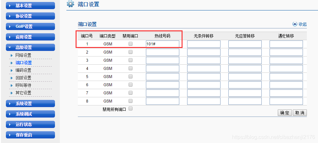Image resolution: width=318 pixels, height=143 pixels.
Task: Toggle 禁用端口 checkbox for port 7
Action: [x=131, y=93]
